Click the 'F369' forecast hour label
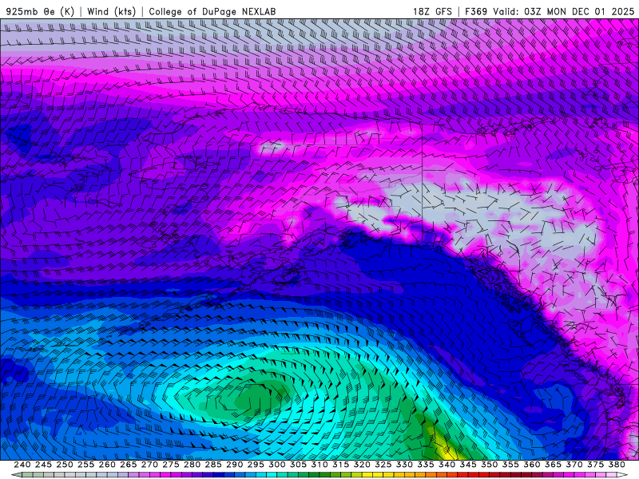The width and height of the screenshot is (639, 479). click(x=476, y=11)
